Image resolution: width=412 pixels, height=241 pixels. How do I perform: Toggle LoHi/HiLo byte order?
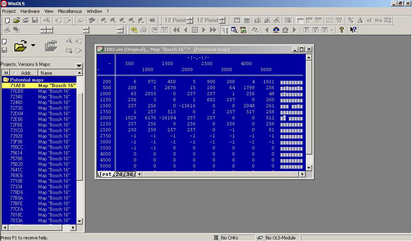click(x=330, y=20)
